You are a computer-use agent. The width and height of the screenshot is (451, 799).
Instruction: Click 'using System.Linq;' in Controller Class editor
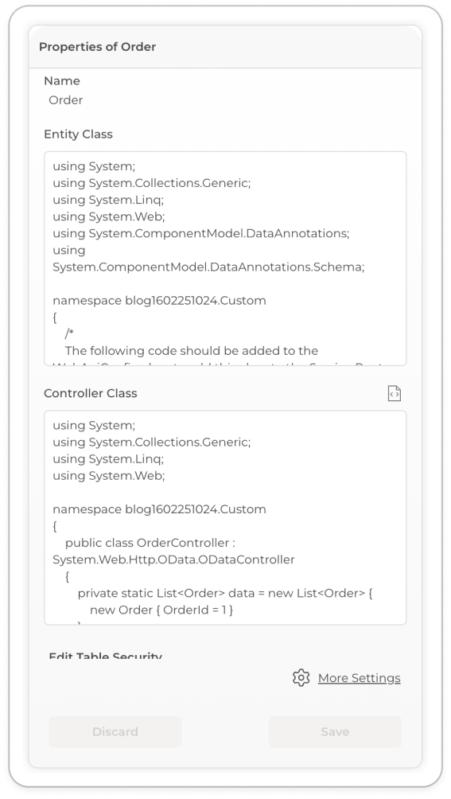108,459
